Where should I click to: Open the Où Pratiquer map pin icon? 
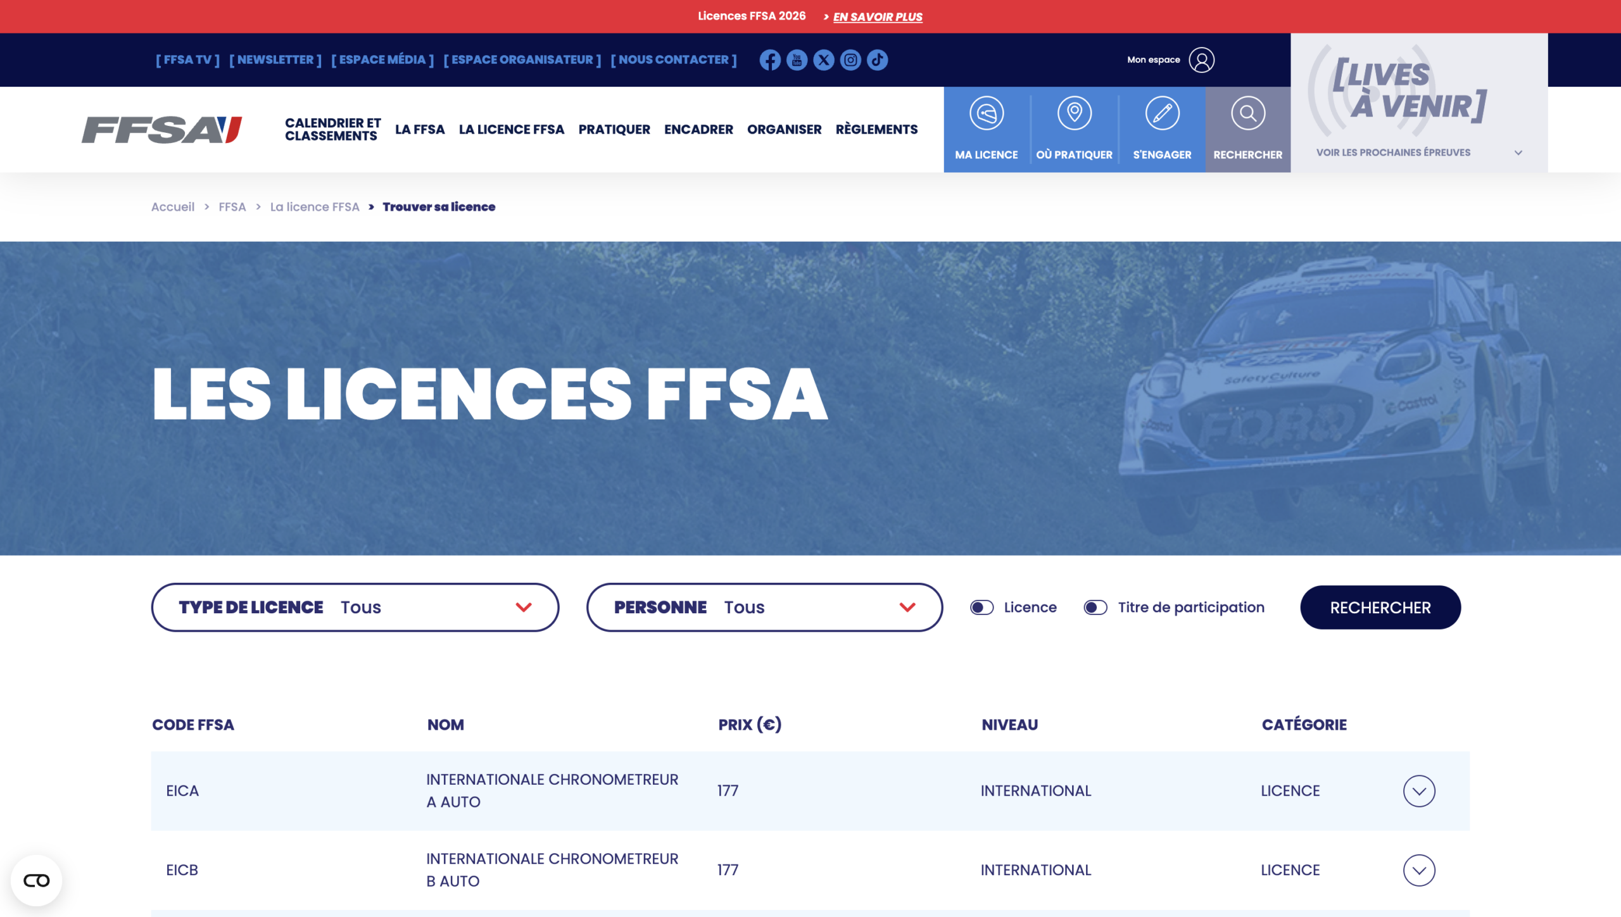click(1074, 114)
